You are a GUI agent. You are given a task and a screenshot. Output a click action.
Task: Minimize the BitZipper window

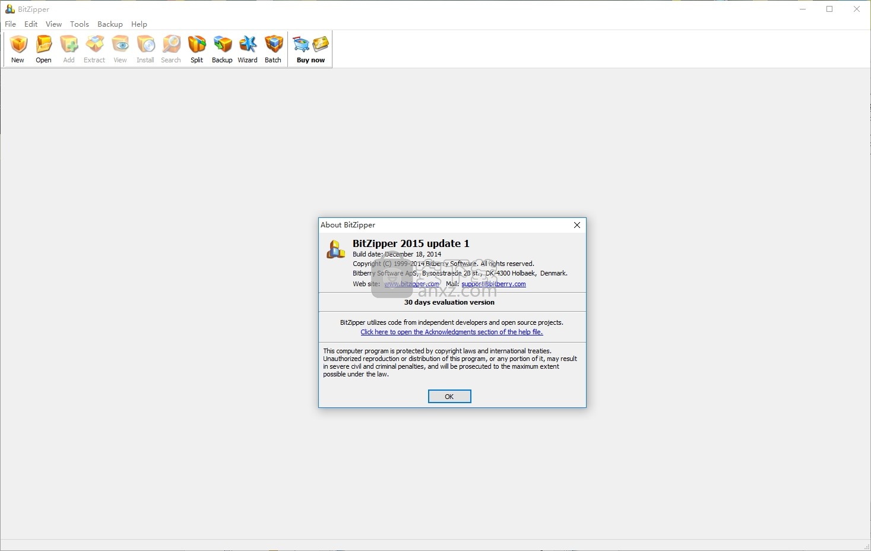(803, 9)
